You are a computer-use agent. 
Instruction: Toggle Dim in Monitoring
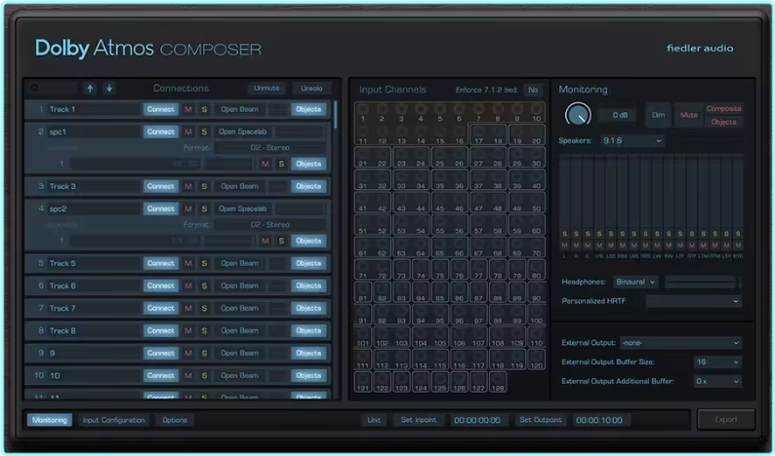coord(658,115)
